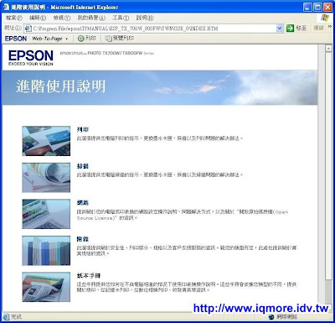
Task: Click the Print icon in EPSON toolbar
Action: (80, 39)
